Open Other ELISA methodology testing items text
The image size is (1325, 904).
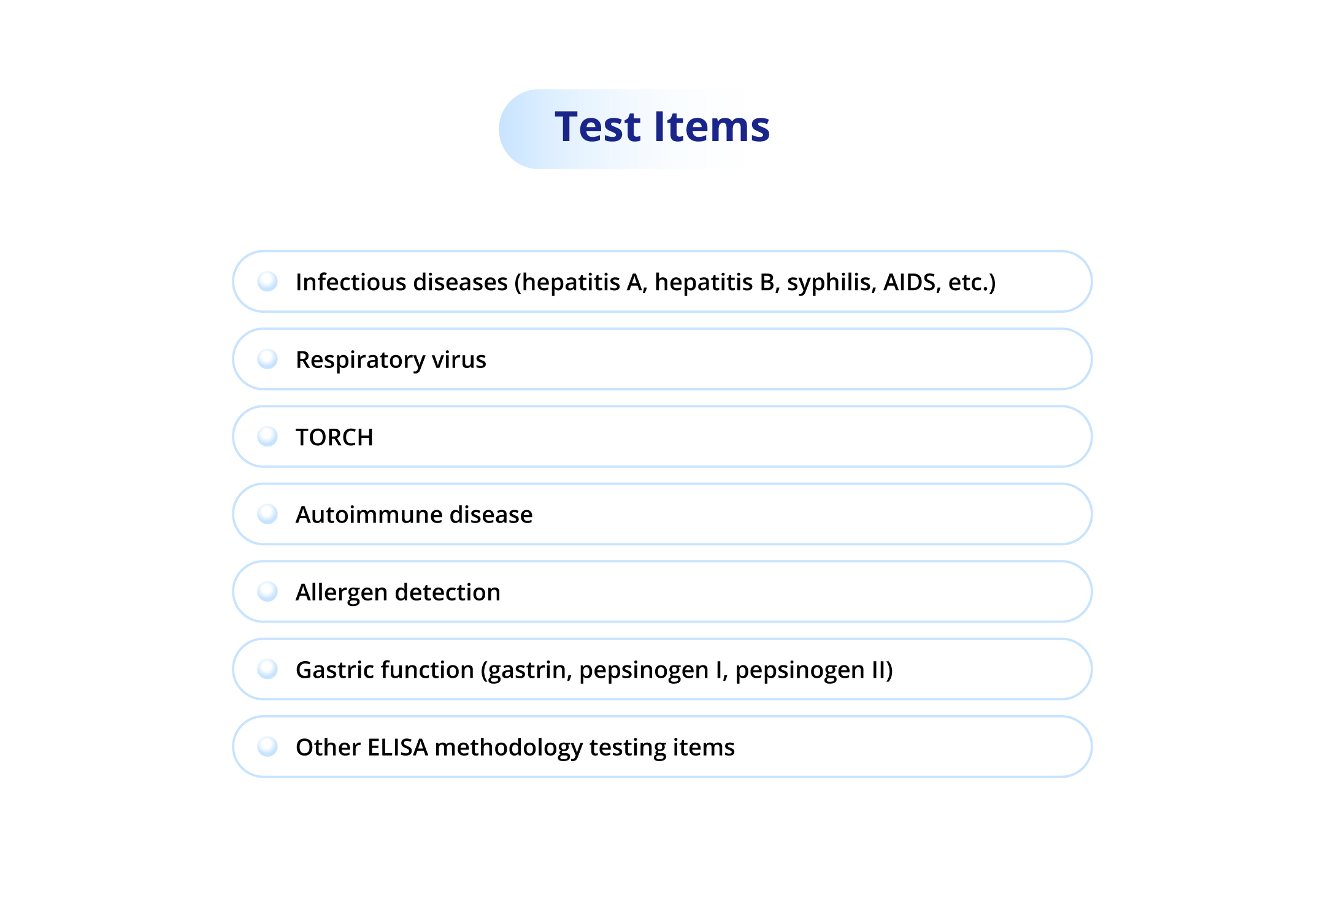pyautogui.click(x=515, y=747)
